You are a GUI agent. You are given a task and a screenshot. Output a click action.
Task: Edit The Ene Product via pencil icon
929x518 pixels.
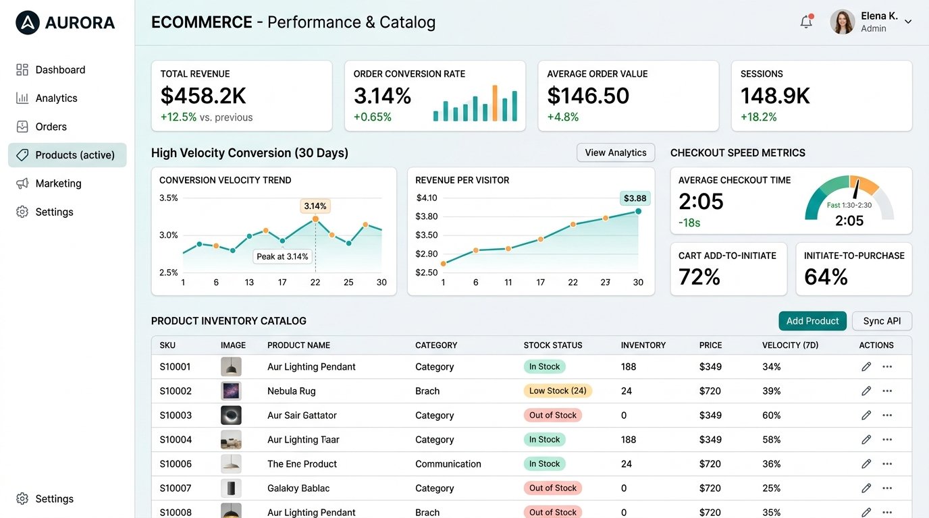tap(866, 464)
